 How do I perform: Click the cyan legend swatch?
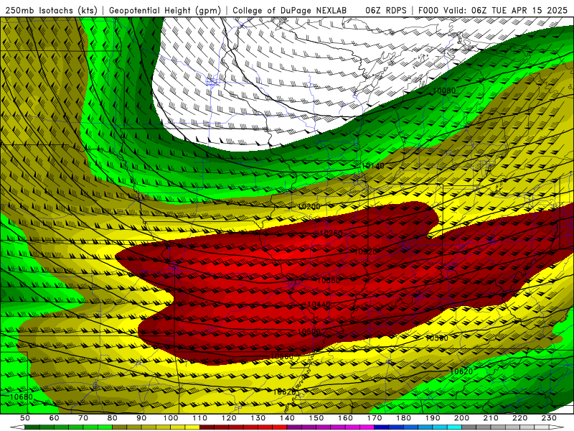(454, 427)
